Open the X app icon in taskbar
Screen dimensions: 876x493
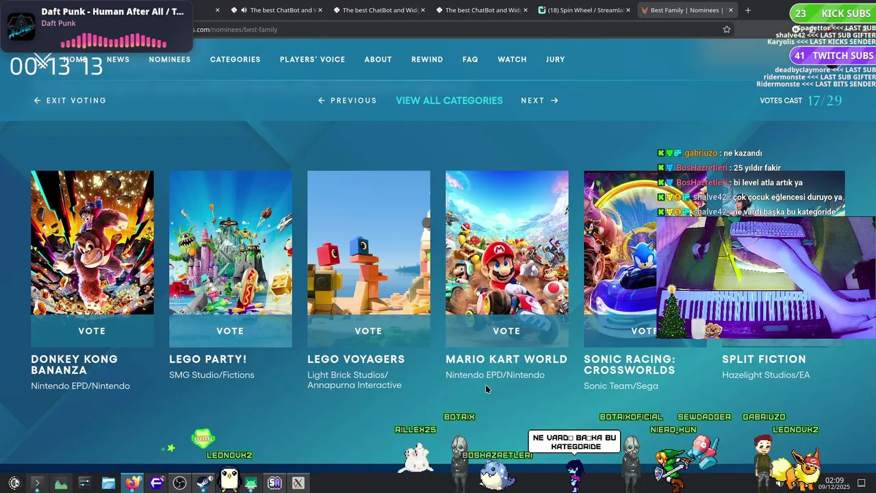[298, 483]
